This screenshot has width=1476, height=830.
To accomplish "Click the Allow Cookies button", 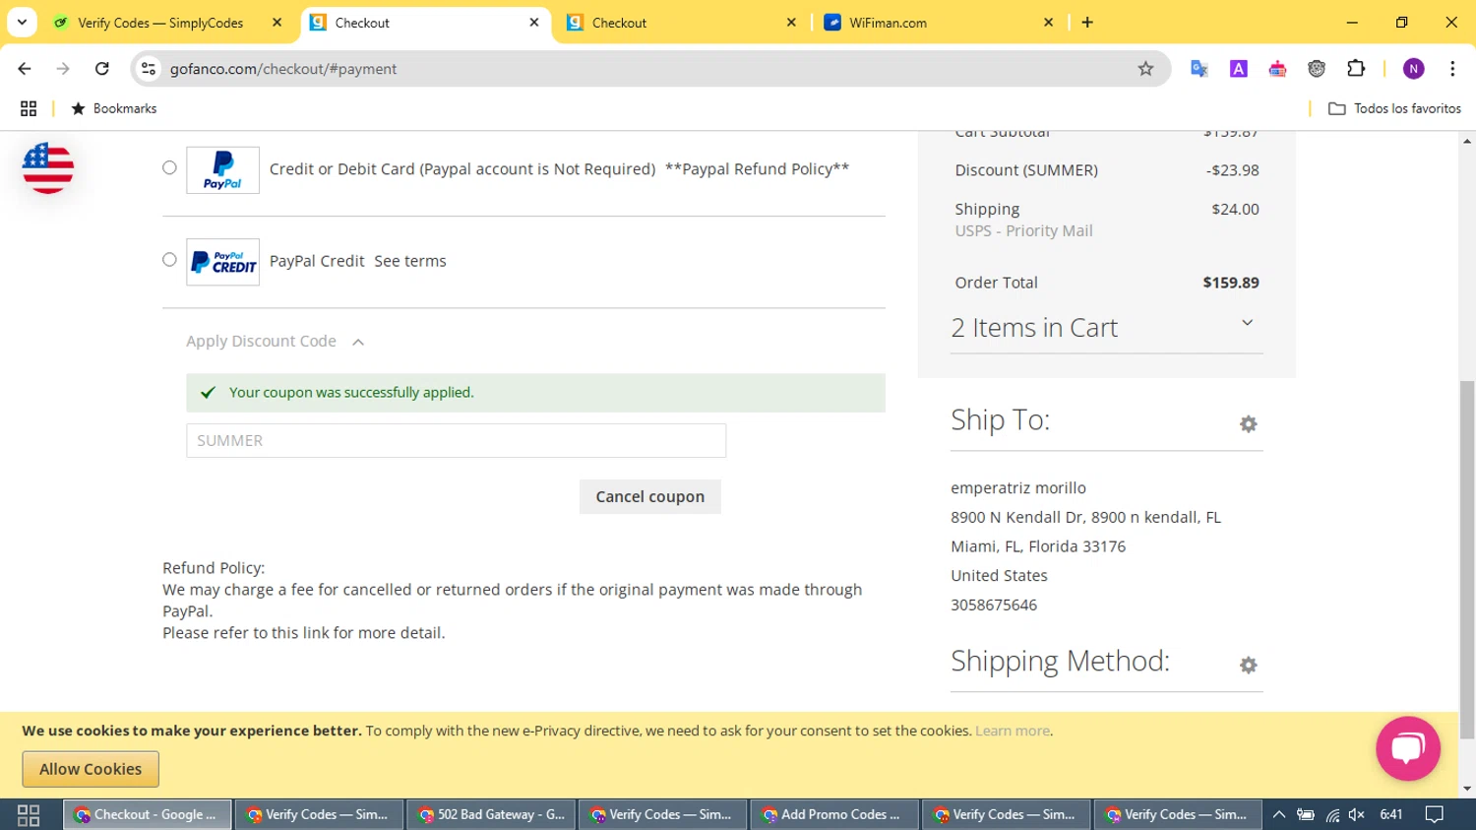I will pos(91,769).
